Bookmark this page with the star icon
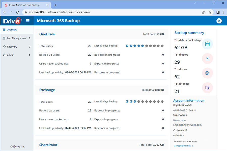The image size is (227, 151). [210, 12]
